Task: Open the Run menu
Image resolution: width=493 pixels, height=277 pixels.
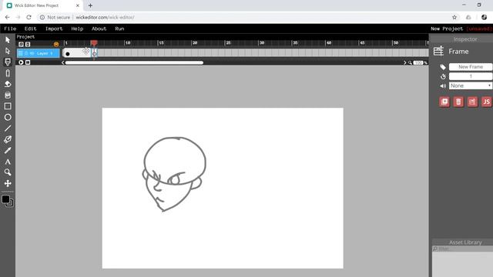Action: [x=119, y=28]
